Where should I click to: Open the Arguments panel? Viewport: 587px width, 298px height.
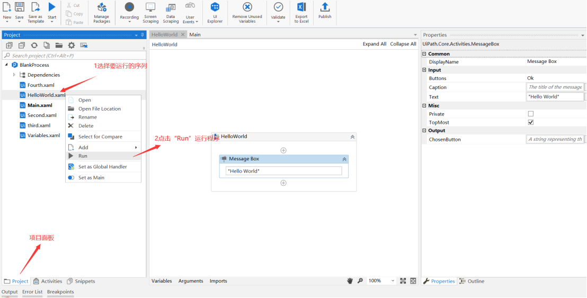191,281
